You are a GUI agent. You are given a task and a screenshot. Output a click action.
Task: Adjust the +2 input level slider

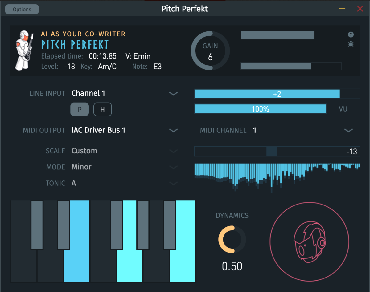[x=277, y=94]
